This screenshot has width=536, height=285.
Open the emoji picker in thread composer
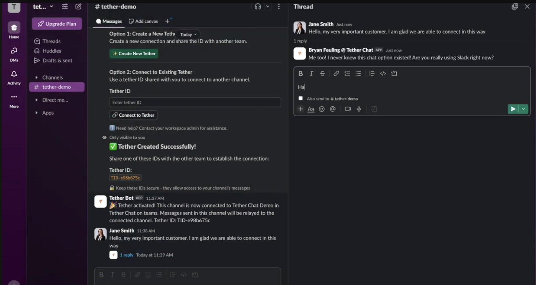click(322, 109)
